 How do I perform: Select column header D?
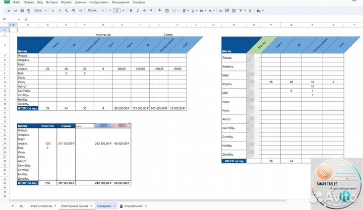click(x=48, y=25)
